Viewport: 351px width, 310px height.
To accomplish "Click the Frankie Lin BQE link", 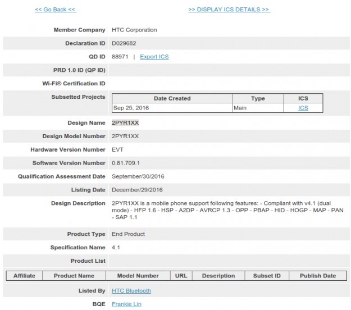I will pos(126,304).
